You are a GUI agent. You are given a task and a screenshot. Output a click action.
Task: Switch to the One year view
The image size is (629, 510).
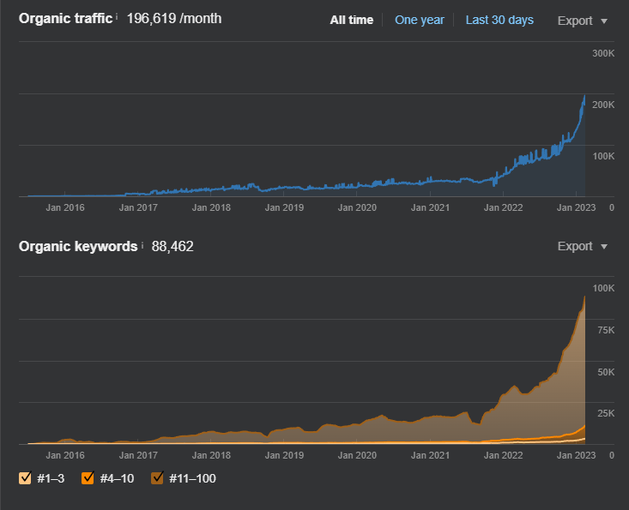coord(420,20)
